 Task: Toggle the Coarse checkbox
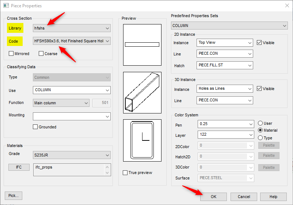click(41, 54)
